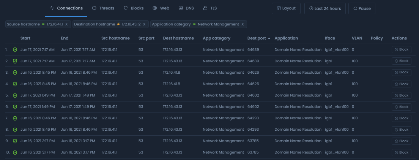Click the green shield icon in row 5
Screen dimensions: 419x160
tap(15, 95)
